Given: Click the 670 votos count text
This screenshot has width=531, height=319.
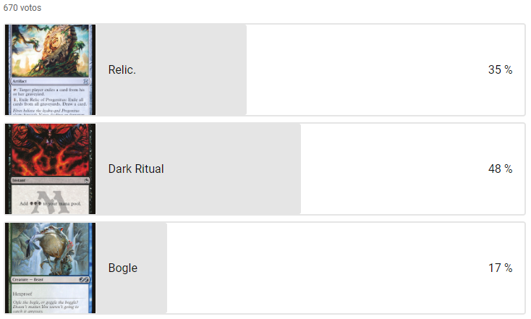Looking at the screenshot, I should 22,7.
